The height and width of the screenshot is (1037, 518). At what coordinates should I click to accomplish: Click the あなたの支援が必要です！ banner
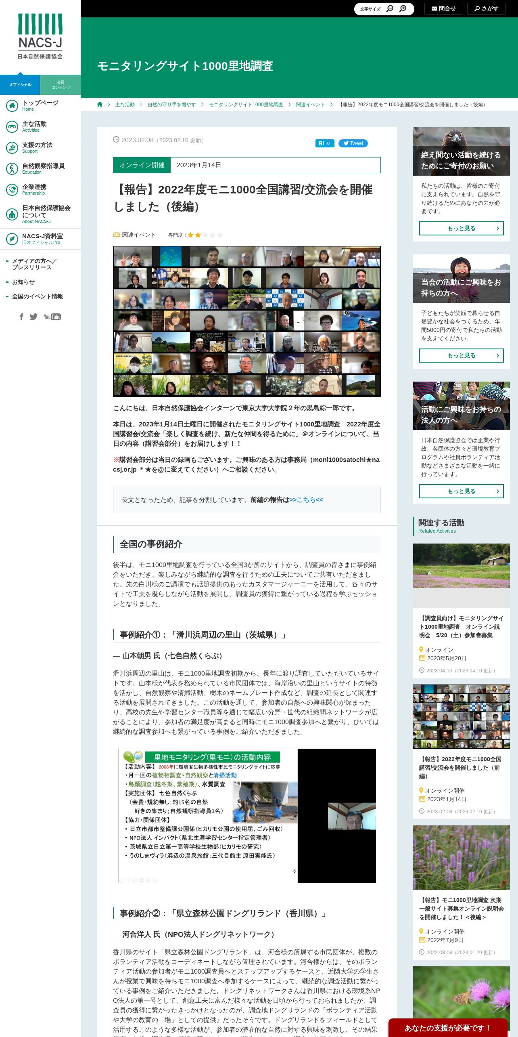coord(448,1028)
